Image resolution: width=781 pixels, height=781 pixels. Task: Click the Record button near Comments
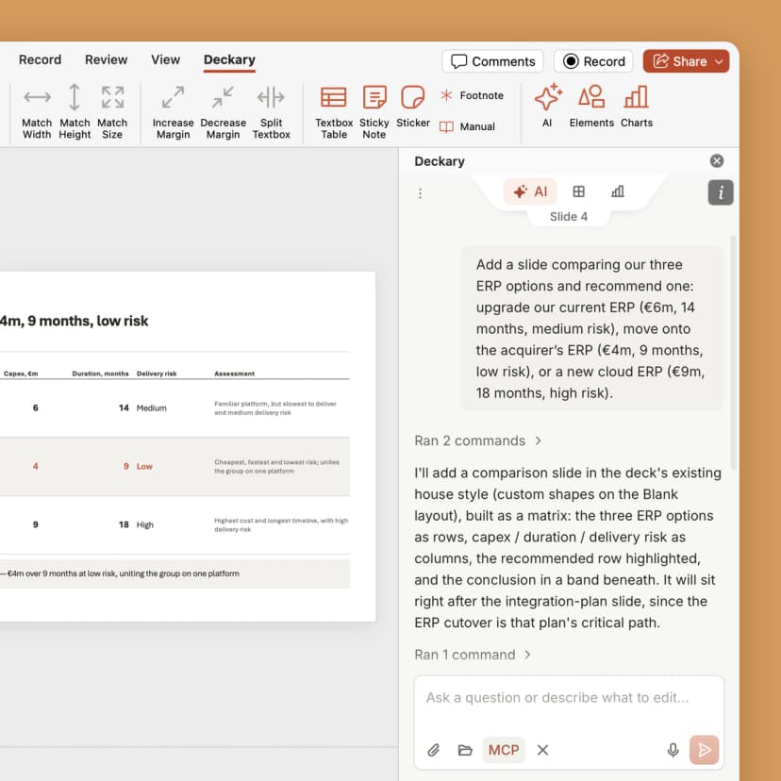coord(593,61)
